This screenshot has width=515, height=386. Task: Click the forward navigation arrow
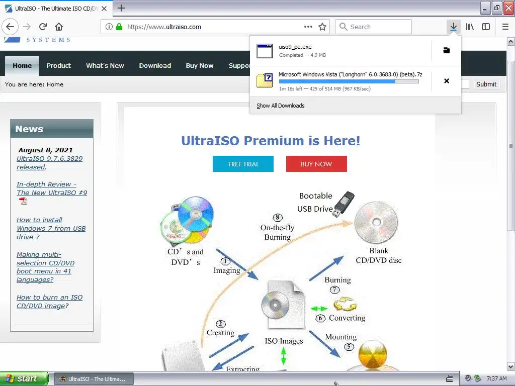27,27
